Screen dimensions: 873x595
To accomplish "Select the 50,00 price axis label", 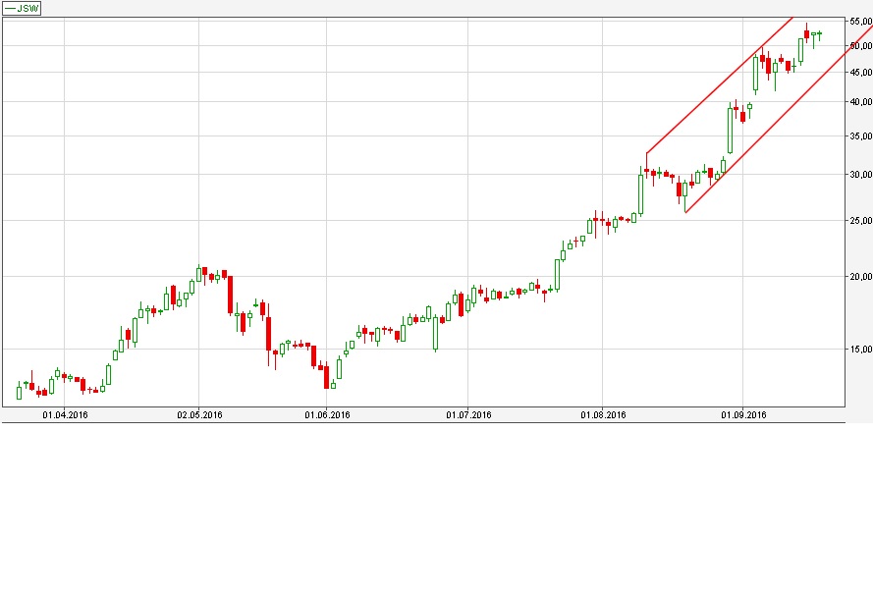I will point(860,45).
